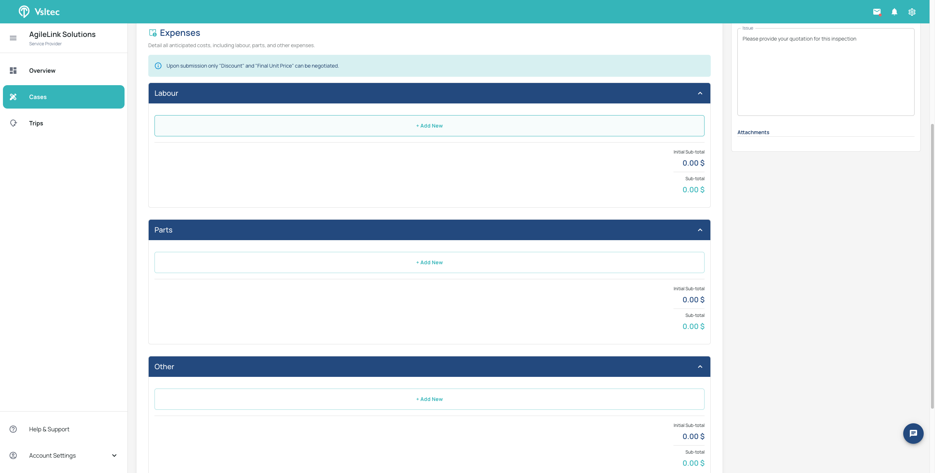This screenshot has width=935, height=473.
Task: Click the Account Settings user icon
Action: 13,455
